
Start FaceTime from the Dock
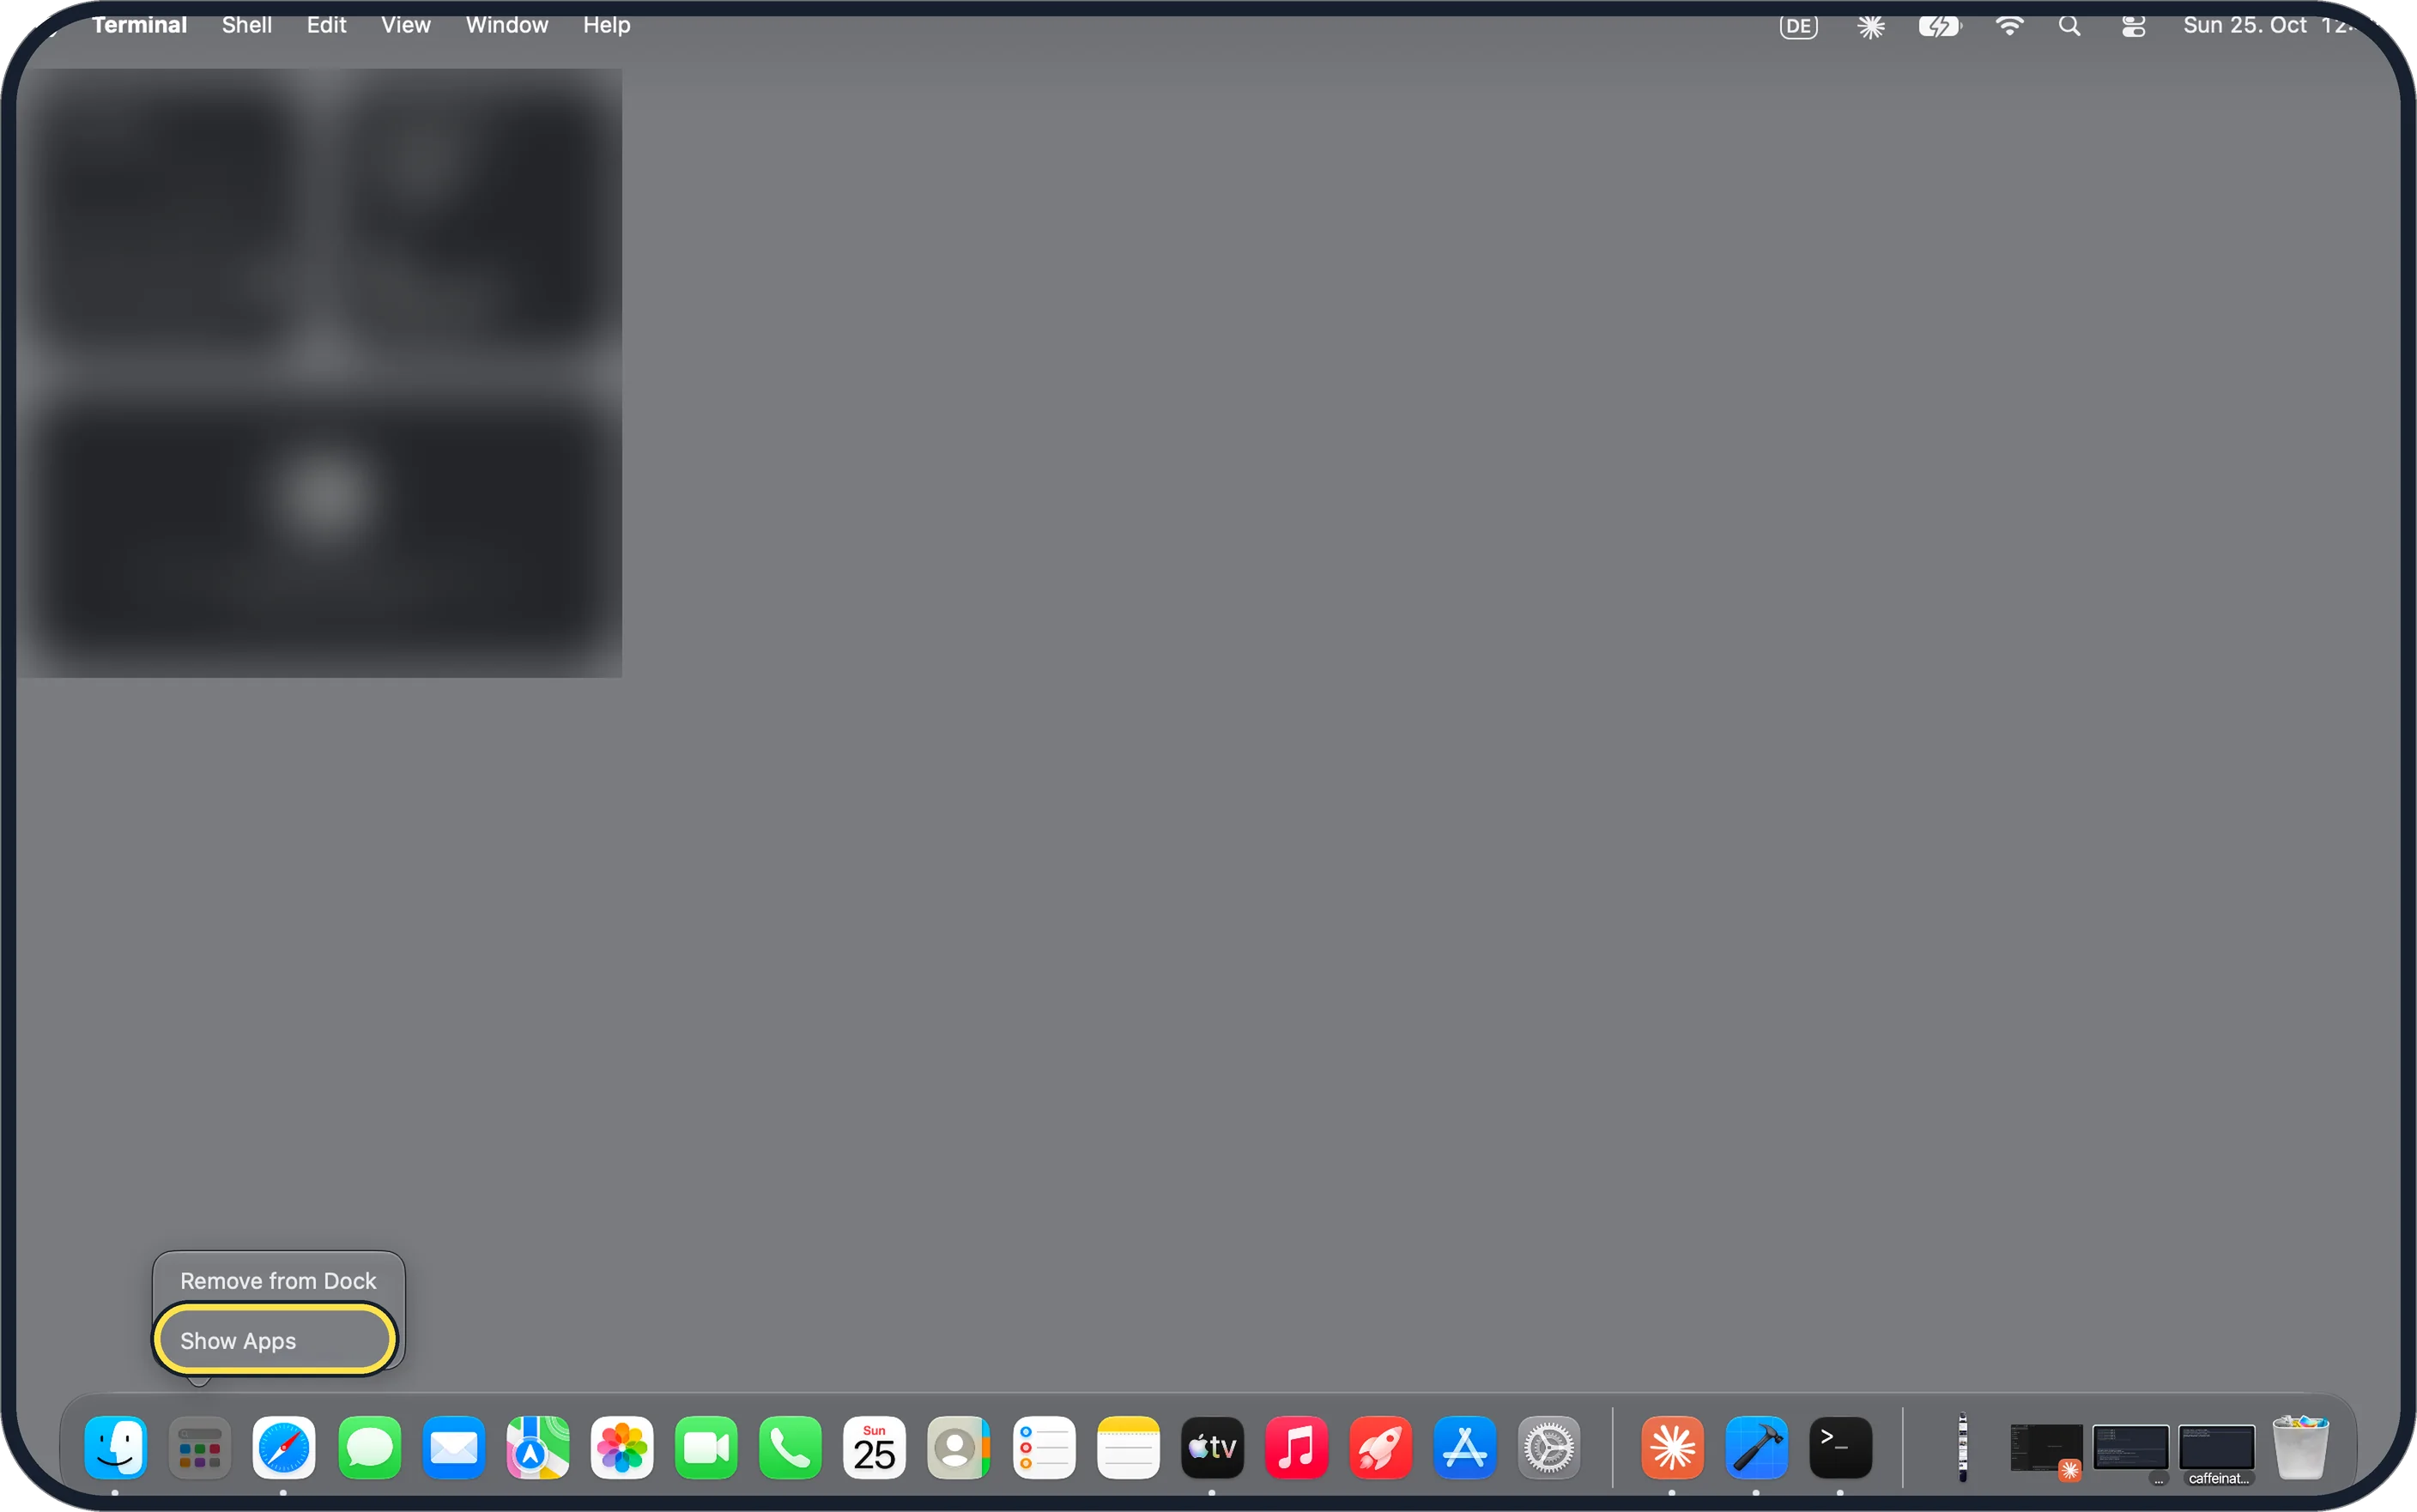point(706,1447)
